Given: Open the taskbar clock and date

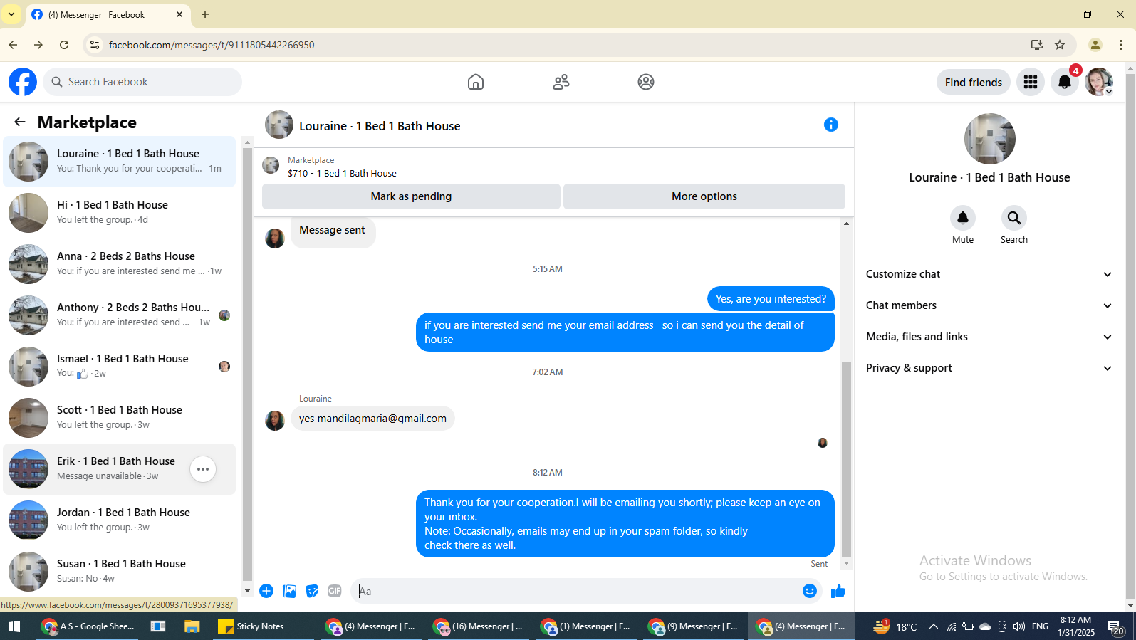Looking at the screenshot, I should pyautogui.click(x=1075, y=626).
